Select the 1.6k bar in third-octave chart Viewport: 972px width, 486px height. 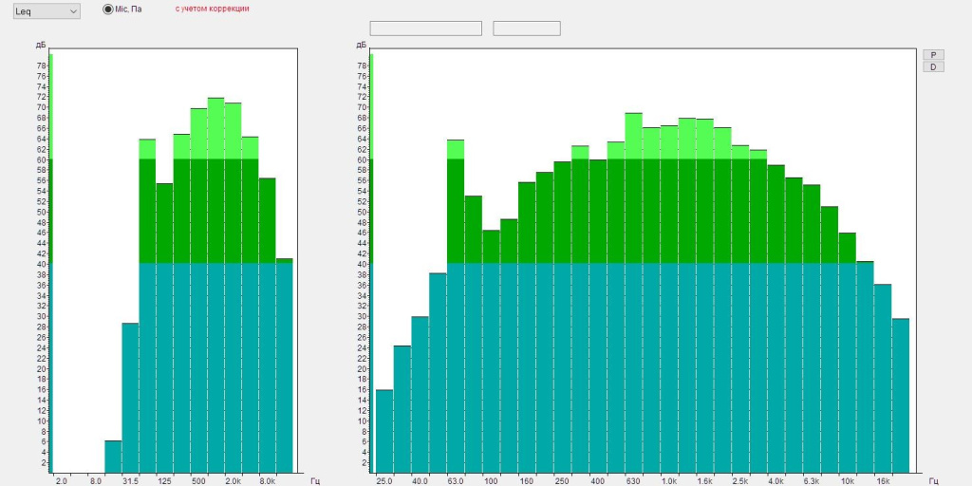click(705, 296)
